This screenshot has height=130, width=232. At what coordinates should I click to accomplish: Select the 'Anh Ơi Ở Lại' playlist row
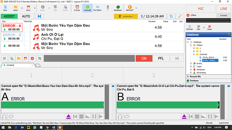pos(92,37)
